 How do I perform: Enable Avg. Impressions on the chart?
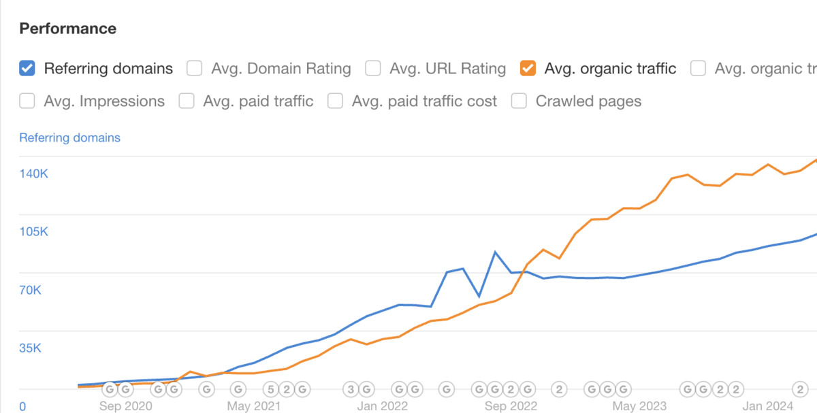(x=27, y=101)
